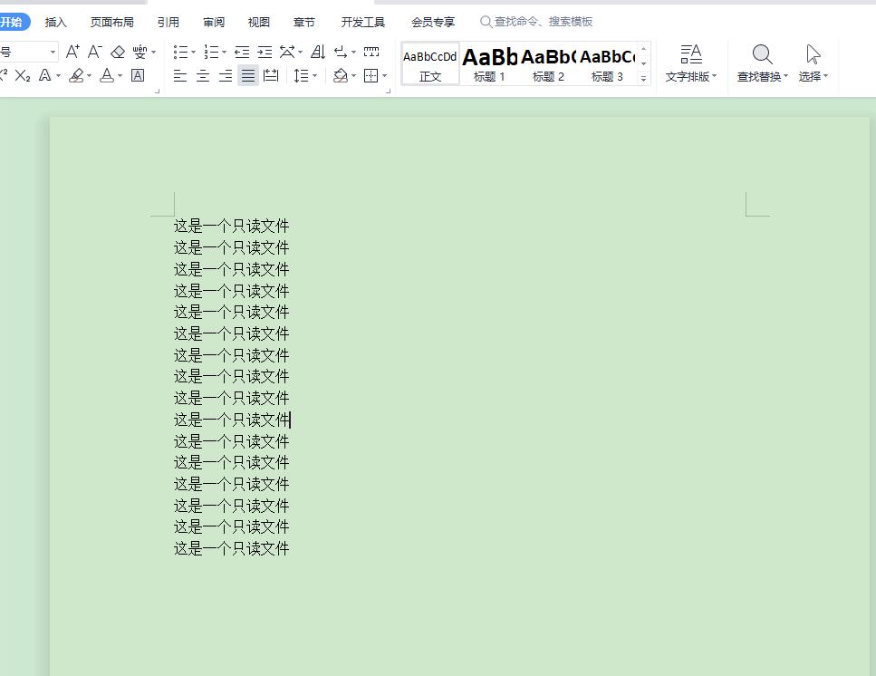Click the command search box
This screenshot has height=676, width=876.
click(x=537, y=22)
